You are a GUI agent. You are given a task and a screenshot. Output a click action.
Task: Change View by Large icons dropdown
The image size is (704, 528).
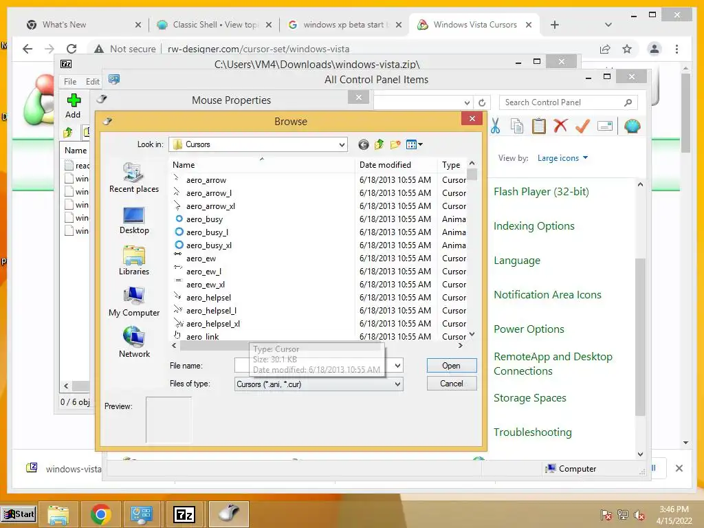tap(562, 158)
